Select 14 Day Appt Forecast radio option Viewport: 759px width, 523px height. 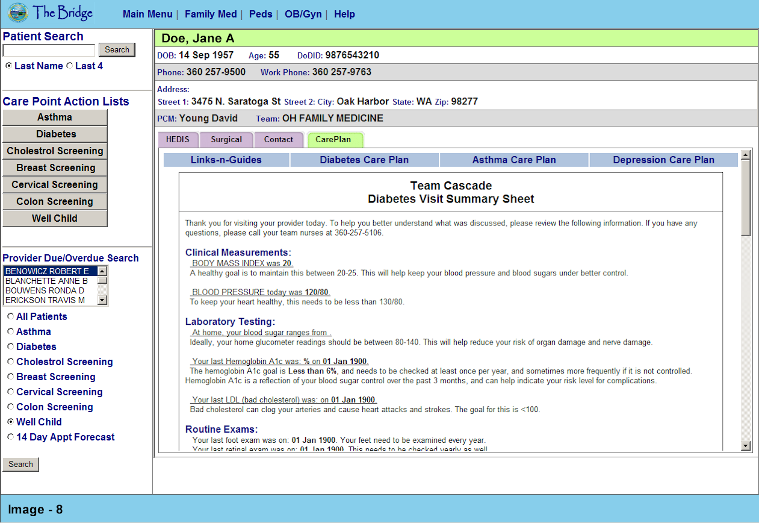click(x=10, y=437)
